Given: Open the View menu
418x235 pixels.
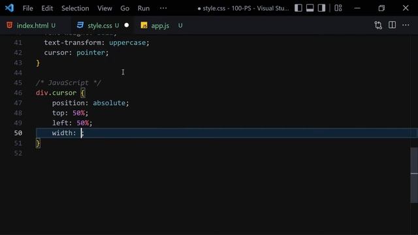Looking at the screenshot, I should 104,8.
